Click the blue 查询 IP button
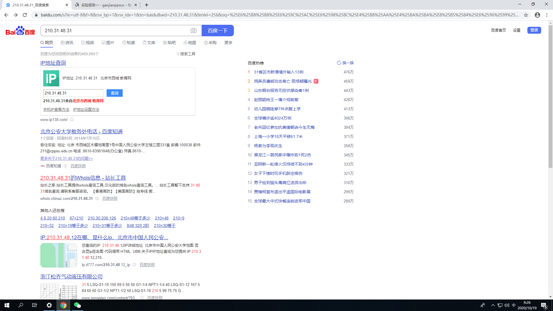This screenshot has height=311, width=553. pyautogui.click(x=114, y=93)
